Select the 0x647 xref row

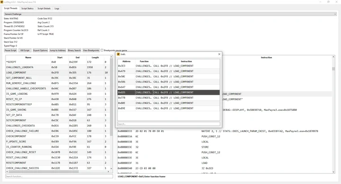click(169, 87)
